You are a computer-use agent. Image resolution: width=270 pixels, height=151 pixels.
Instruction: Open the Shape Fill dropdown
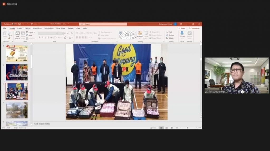[x=155, y=32]
